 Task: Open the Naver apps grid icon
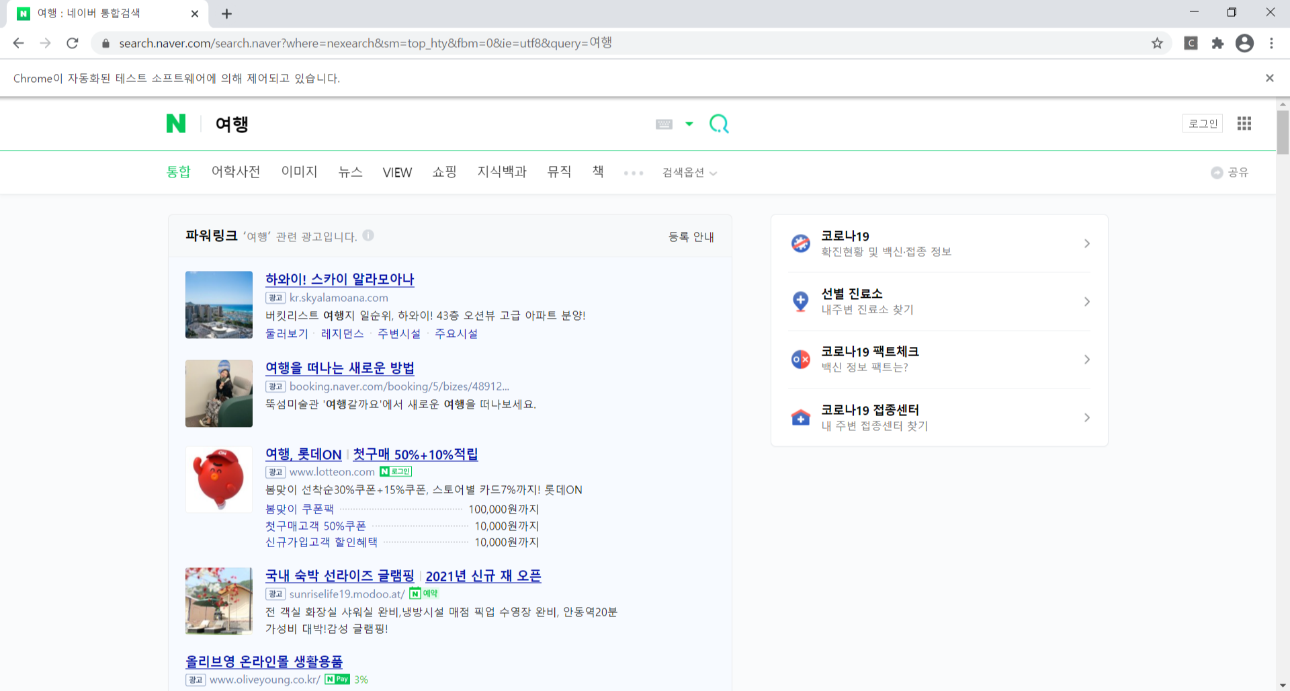[1244, 124]
